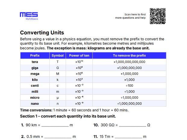This screenshot has width=187, height=140.
Task: Click the symbol 'n' cell
Action: coord(58,104)
